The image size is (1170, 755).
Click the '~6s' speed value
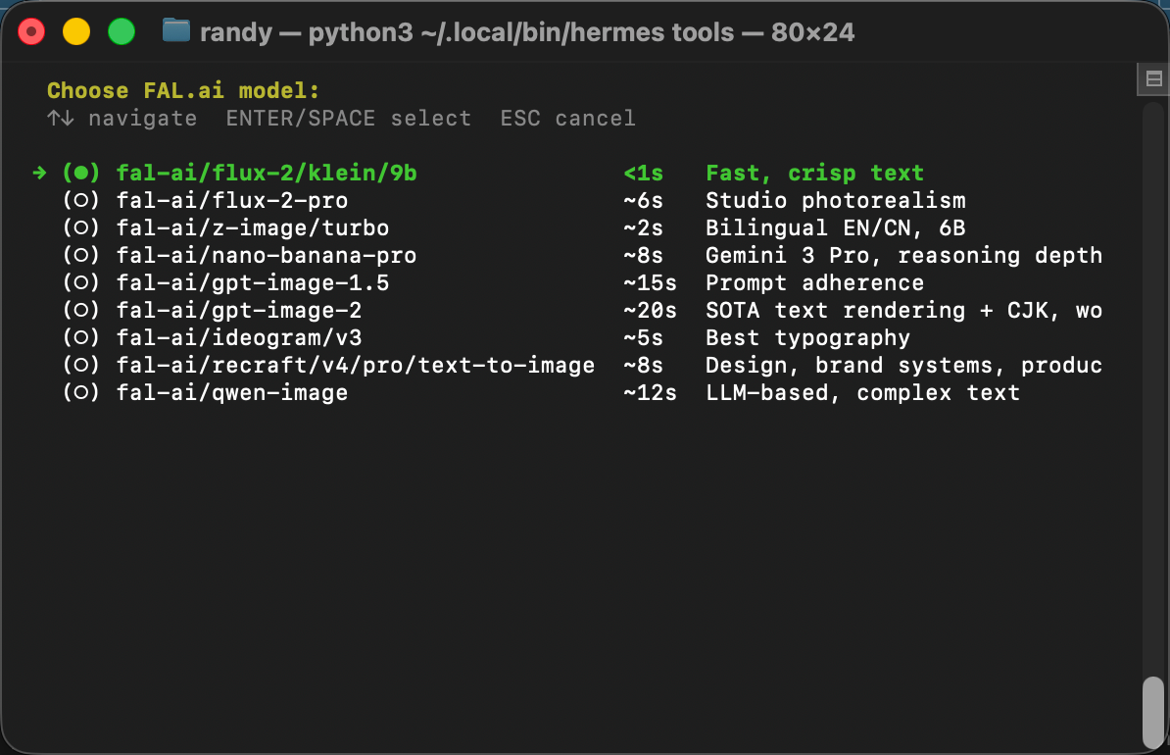(x=643, y=201)
